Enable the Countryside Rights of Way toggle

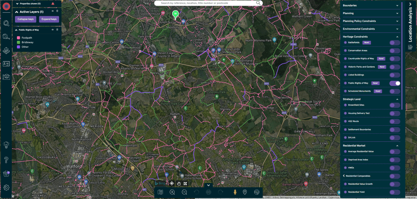394,59
